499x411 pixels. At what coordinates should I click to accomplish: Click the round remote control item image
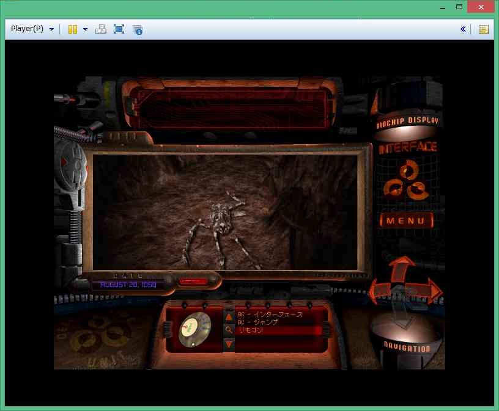click(194, 329)
